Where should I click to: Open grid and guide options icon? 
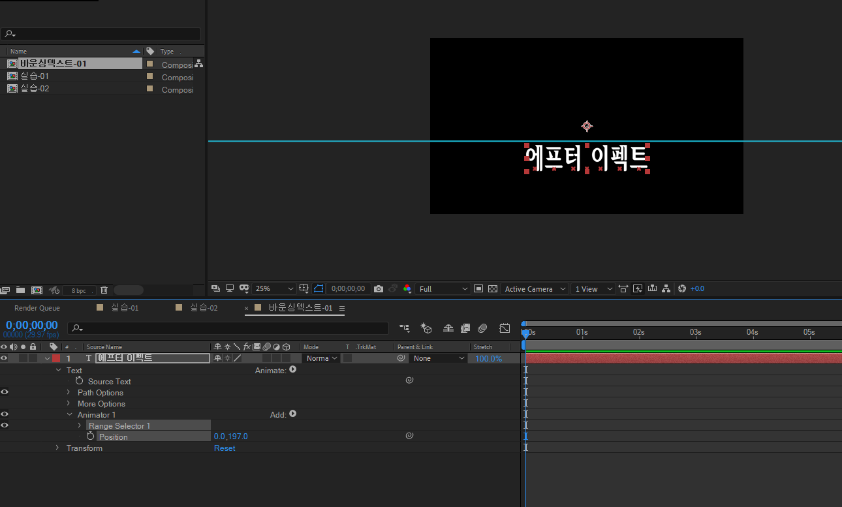coord(304,288)
